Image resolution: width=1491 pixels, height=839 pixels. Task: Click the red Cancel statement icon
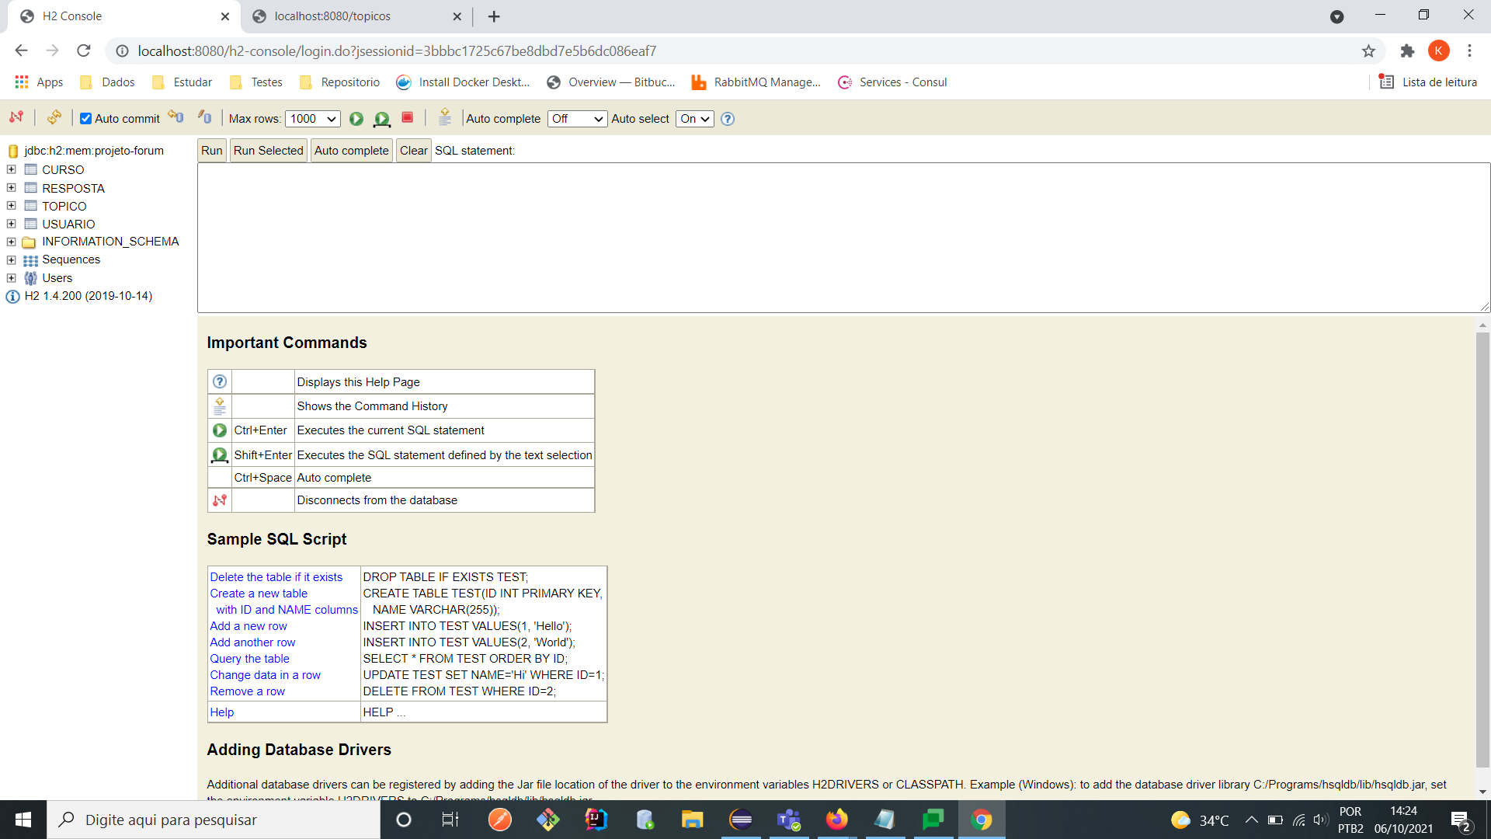tap(407, 117)
